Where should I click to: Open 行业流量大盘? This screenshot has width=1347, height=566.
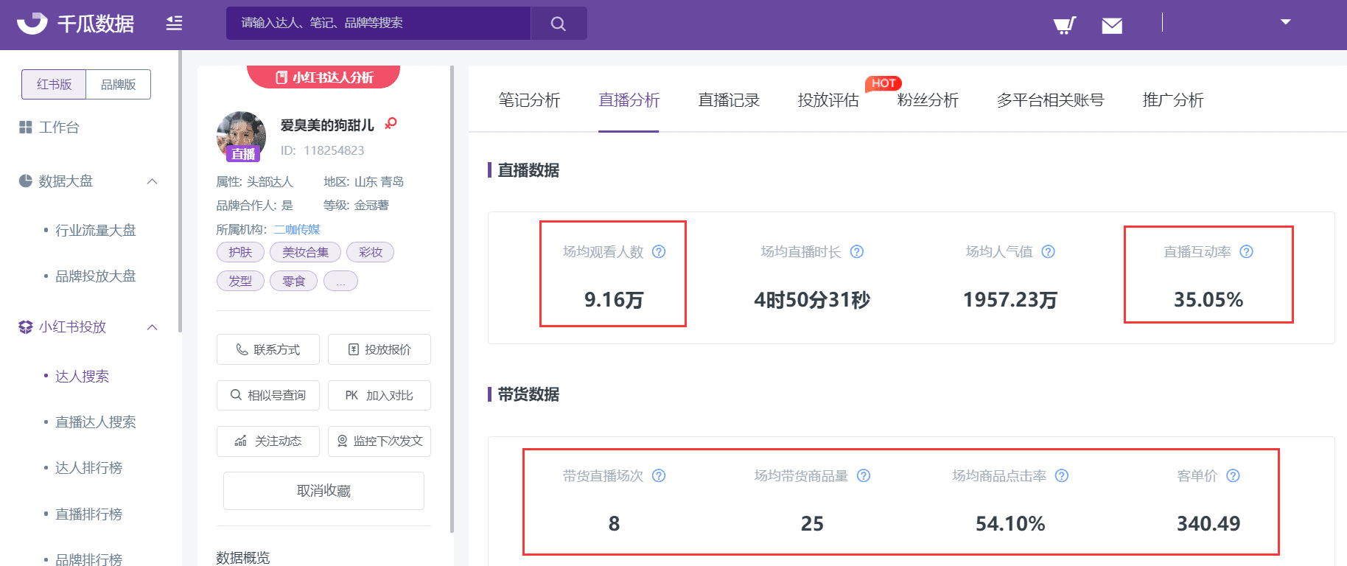point(96,230)
